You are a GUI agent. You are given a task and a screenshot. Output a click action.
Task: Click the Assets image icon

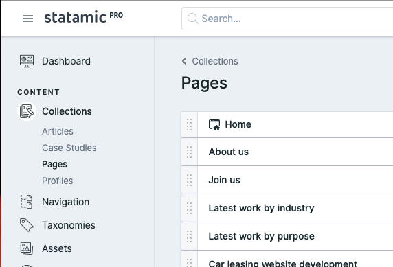(27, 248)
